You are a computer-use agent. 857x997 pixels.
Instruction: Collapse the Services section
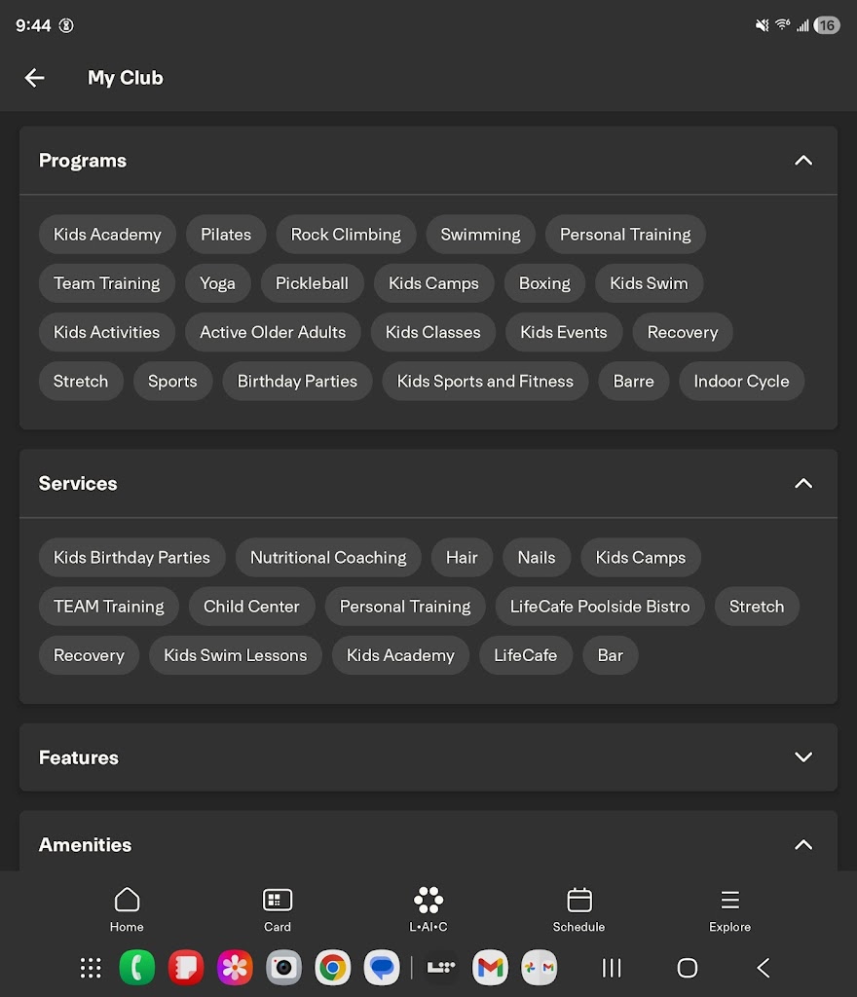pos(802,484)
